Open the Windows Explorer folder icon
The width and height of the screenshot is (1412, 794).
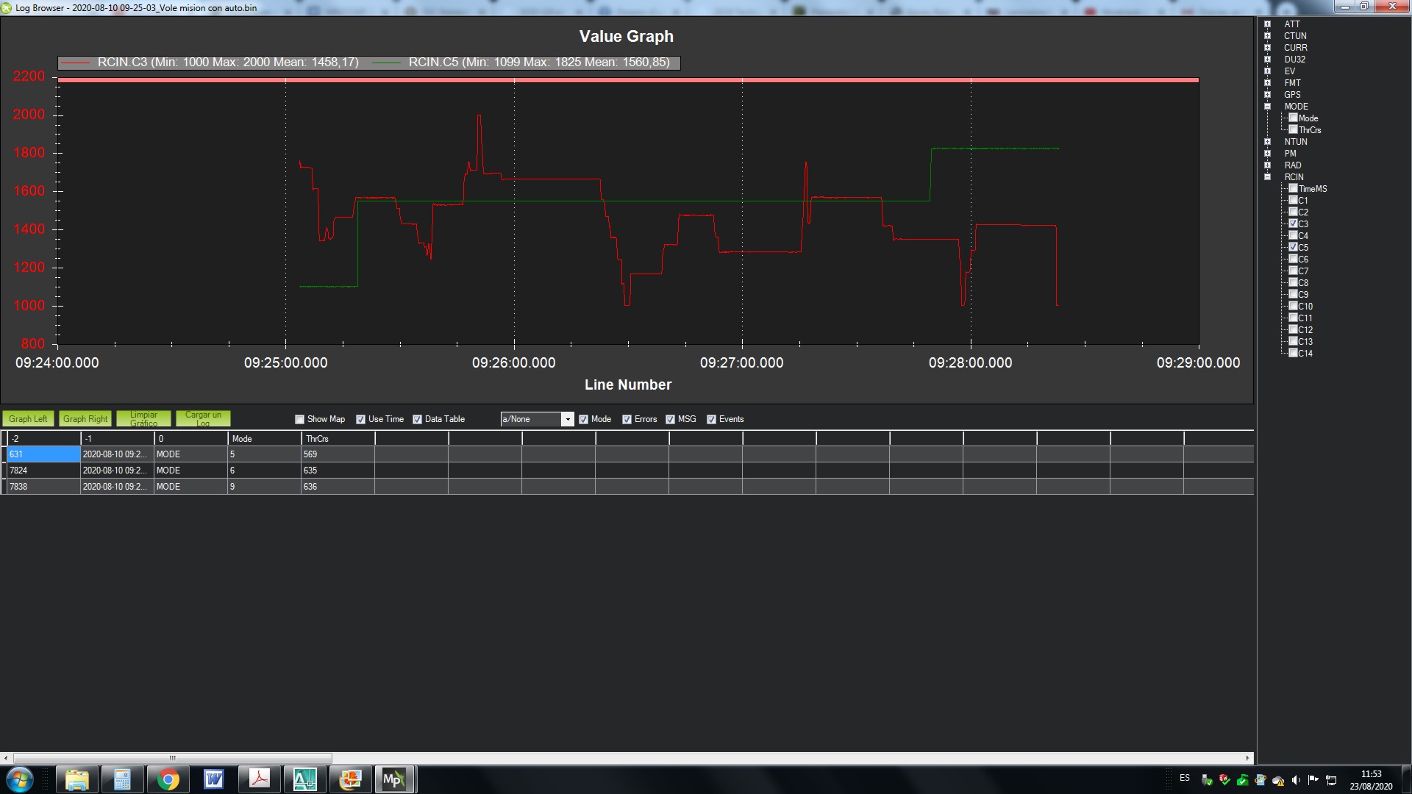76,779
